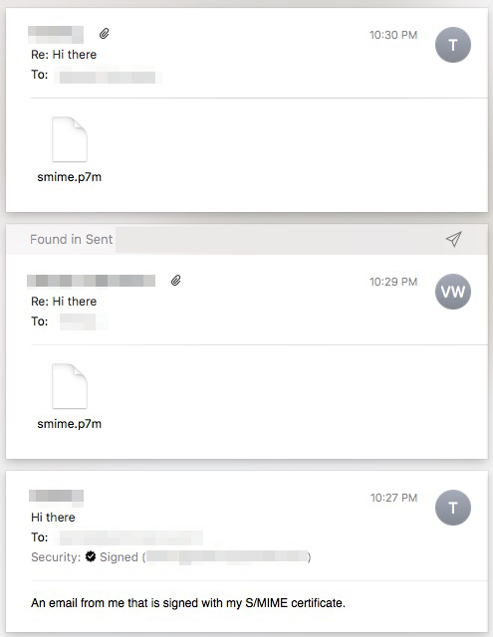Click the To recipient in the 10:30 PM email
The image size is (493, 637).
[108, 77]
